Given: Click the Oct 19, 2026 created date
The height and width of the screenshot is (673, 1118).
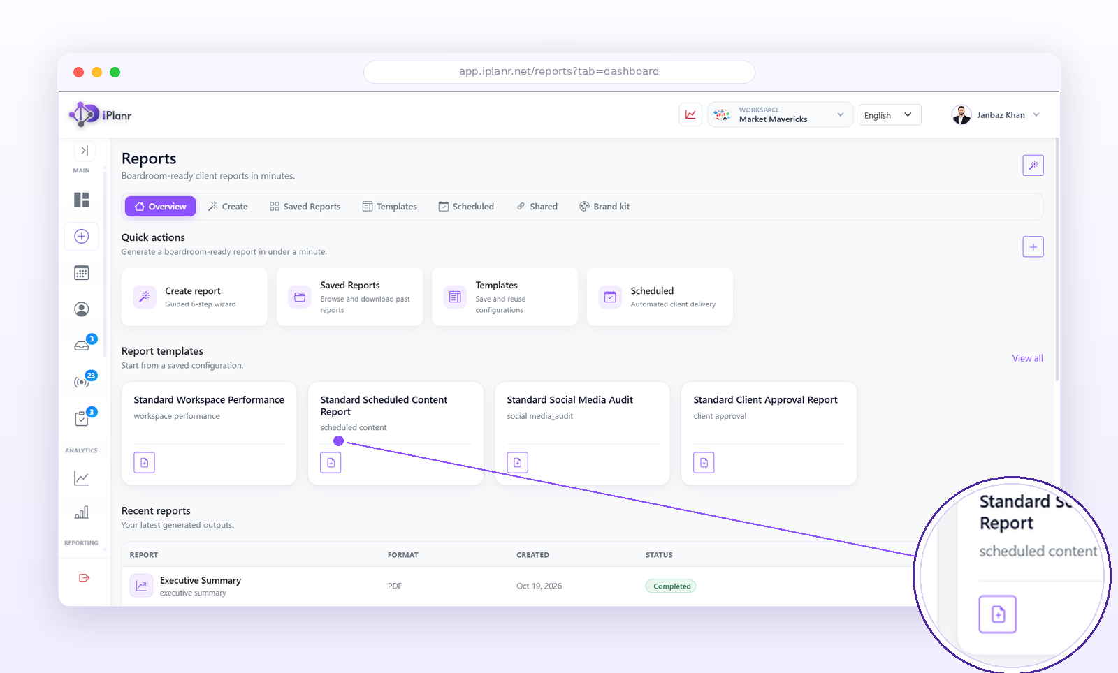Looking at the screenshot, I should click(539, 586).
